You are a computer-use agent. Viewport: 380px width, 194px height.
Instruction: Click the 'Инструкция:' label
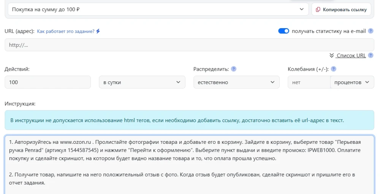point(20,104)
